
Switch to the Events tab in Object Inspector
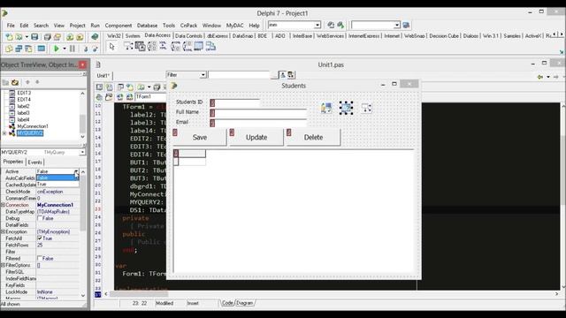coord(35,163)
